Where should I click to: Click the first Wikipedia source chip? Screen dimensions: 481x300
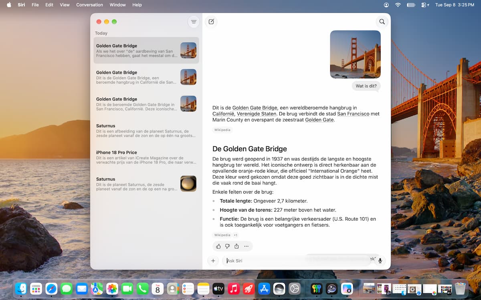222,130
